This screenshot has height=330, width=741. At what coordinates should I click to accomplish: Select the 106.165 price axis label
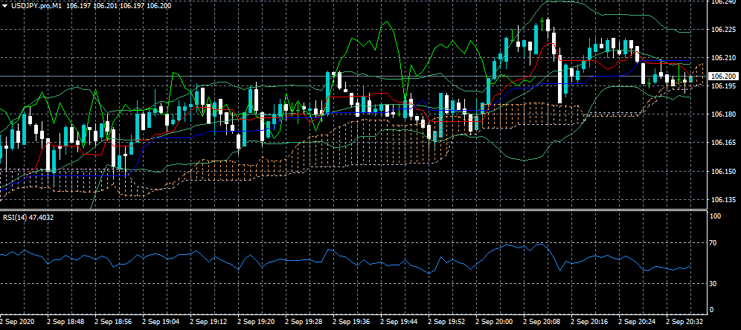coord(723,143)
